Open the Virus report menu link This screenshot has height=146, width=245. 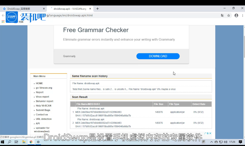point(42,97)
